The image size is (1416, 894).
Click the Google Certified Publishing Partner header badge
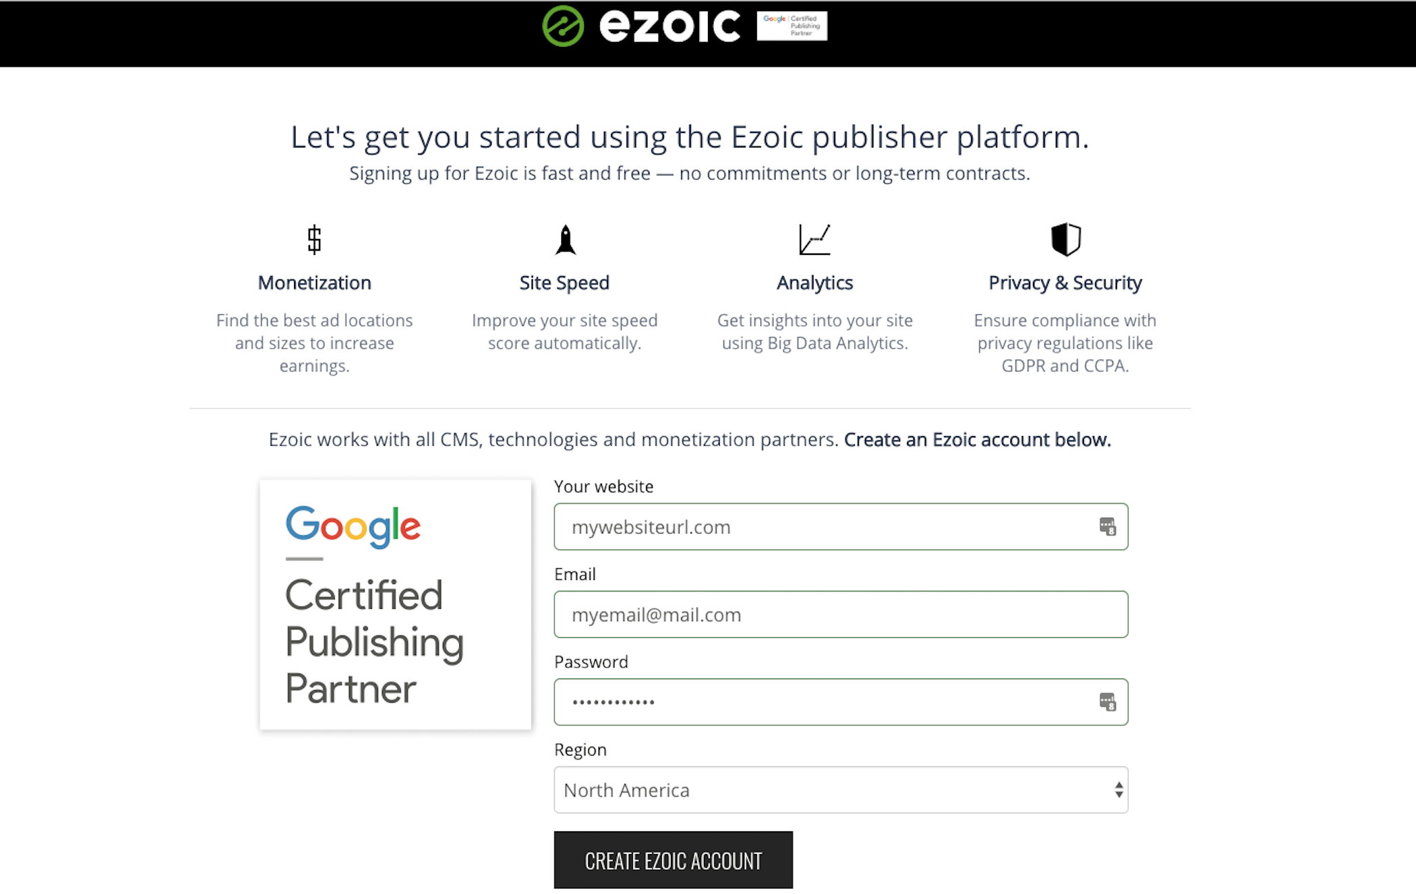pyautogui.click(x=791, y=26)
